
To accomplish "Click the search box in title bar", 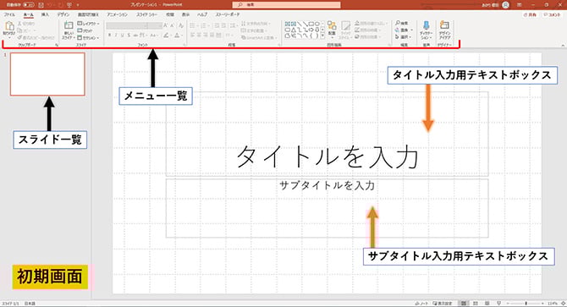I will 286,5.
